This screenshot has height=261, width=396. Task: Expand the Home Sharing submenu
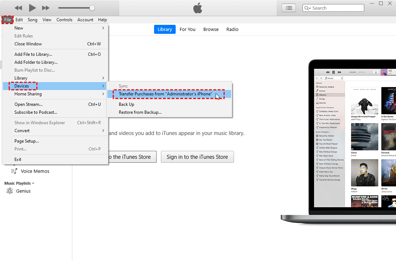pyautogui.click(x=55, y=94)
